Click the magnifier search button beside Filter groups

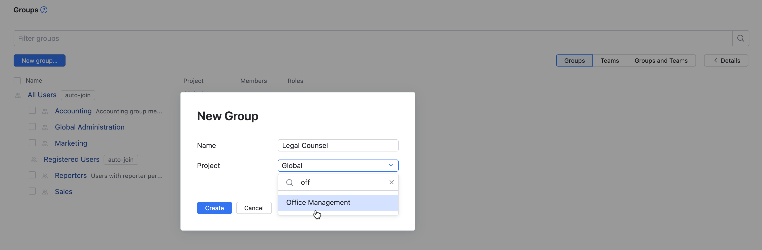point(740,39)
